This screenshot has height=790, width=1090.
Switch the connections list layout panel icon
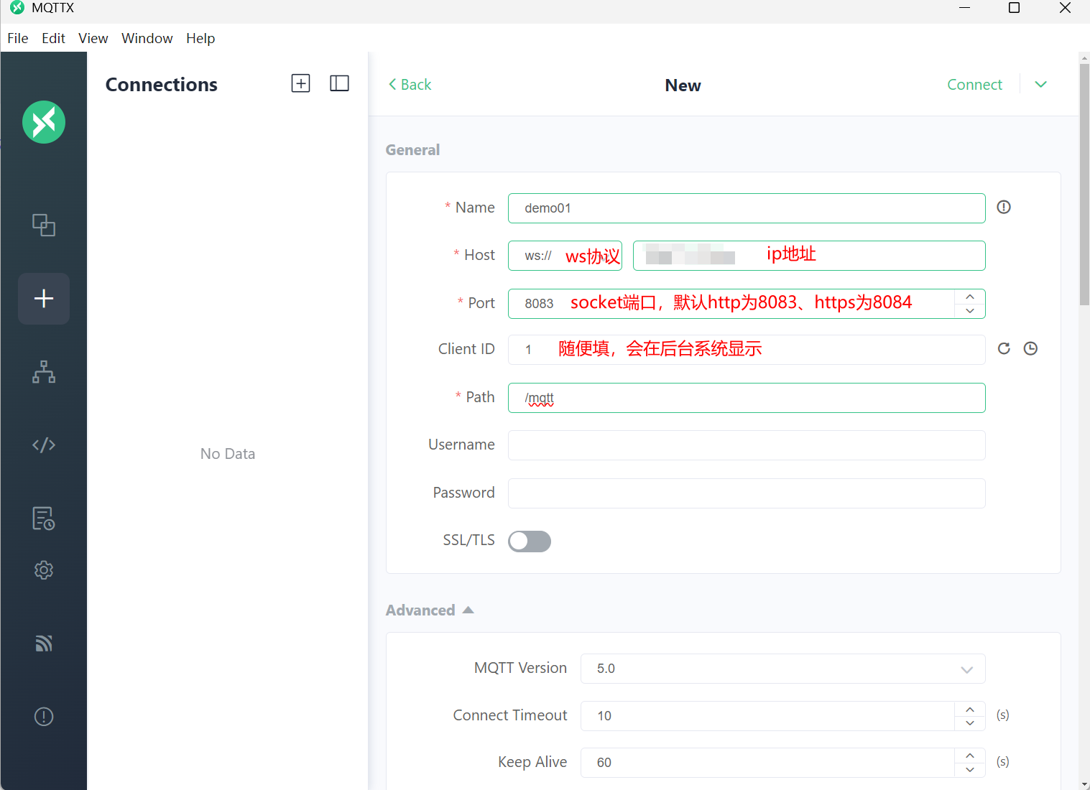339,83
